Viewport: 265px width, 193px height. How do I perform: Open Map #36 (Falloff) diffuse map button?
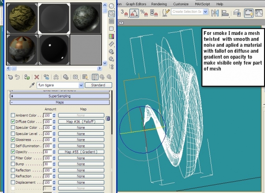81,122
